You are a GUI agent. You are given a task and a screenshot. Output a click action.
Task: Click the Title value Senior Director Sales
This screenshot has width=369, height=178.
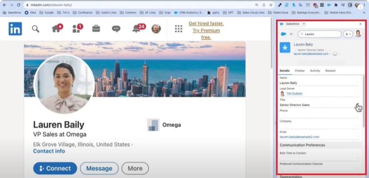coord(295,105)
